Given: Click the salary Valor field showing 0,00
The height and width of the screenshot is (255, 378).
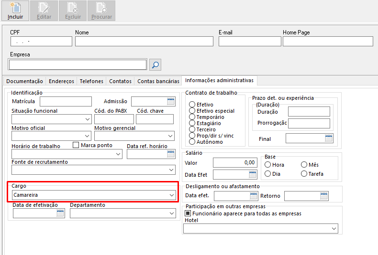Looking at the screenshot, I should (235, 163).
